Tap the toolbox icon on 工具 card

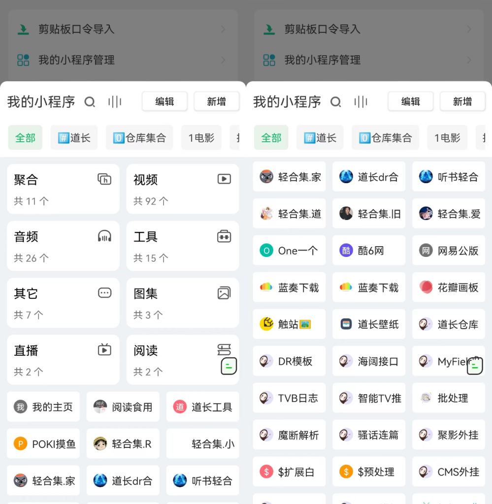tap(224, 236)
